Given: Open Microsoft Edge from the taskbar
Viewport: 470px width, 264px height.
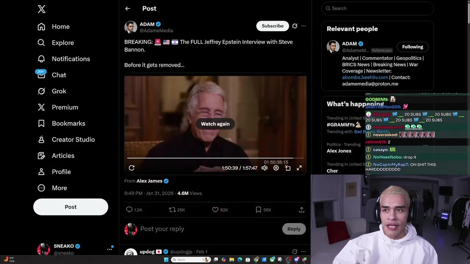Looking at the screenshot, I should pos(240,260).
